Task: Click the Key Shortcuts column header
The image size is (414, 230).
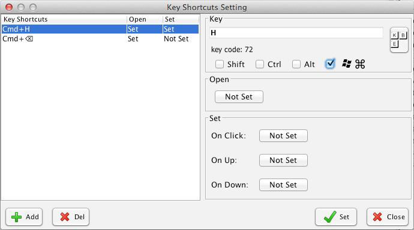Action: tap(64, 19)
